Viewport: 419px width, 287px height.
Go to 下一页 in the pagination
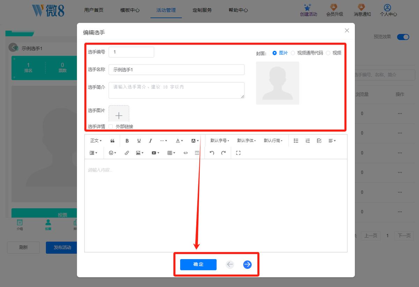404,236
